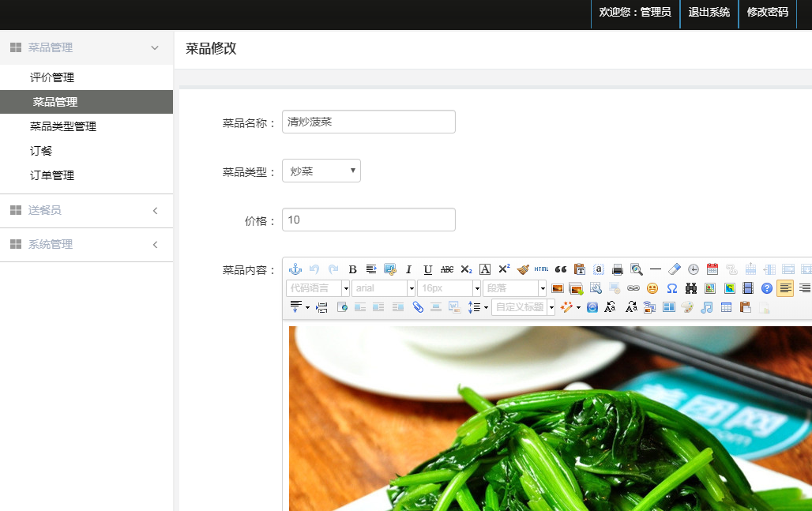Preview content with the magnifier icon
812x511 pixels.
[x=637, y=269]
